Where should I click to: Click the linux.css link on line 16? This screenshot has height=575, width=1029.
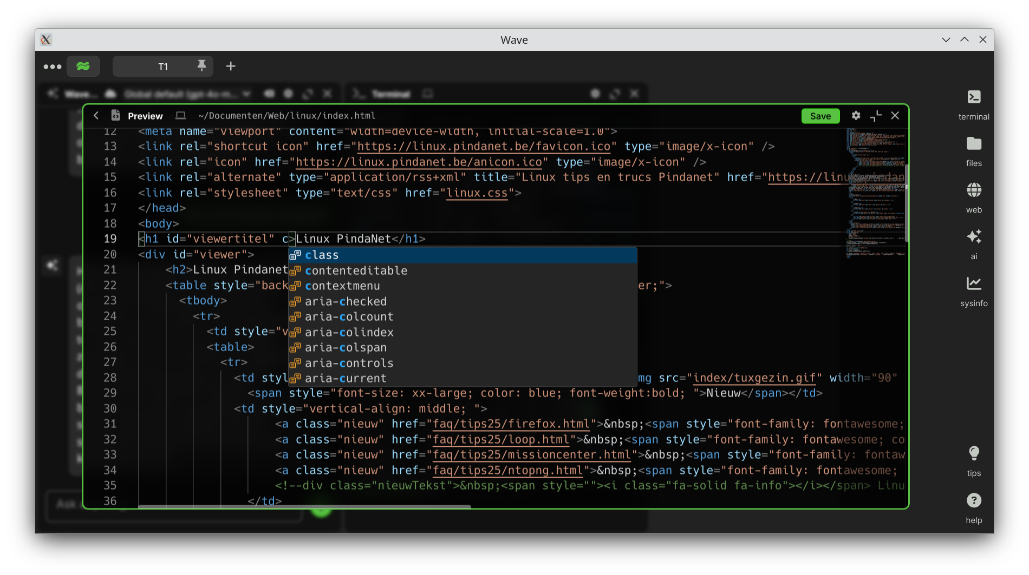tap(477, 193)
